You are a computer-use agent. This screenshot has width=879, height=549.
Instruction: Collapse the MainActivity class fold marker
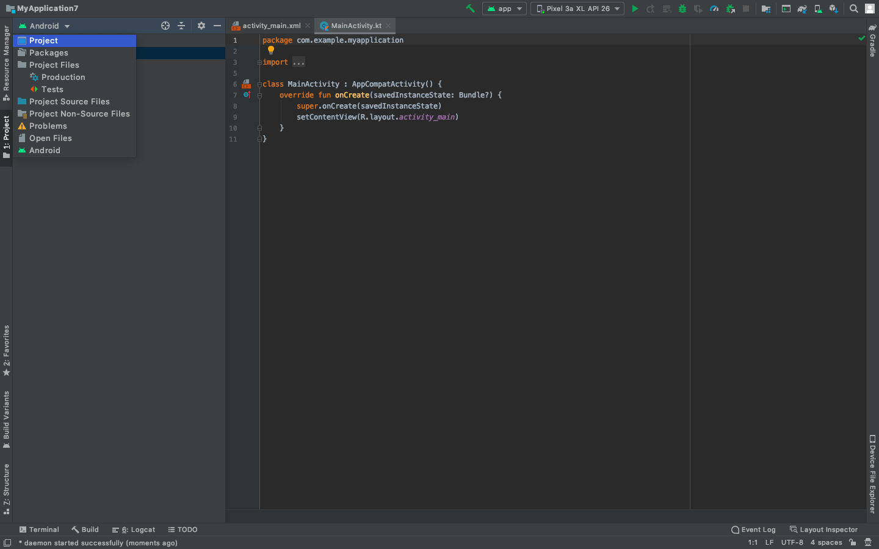259,84
